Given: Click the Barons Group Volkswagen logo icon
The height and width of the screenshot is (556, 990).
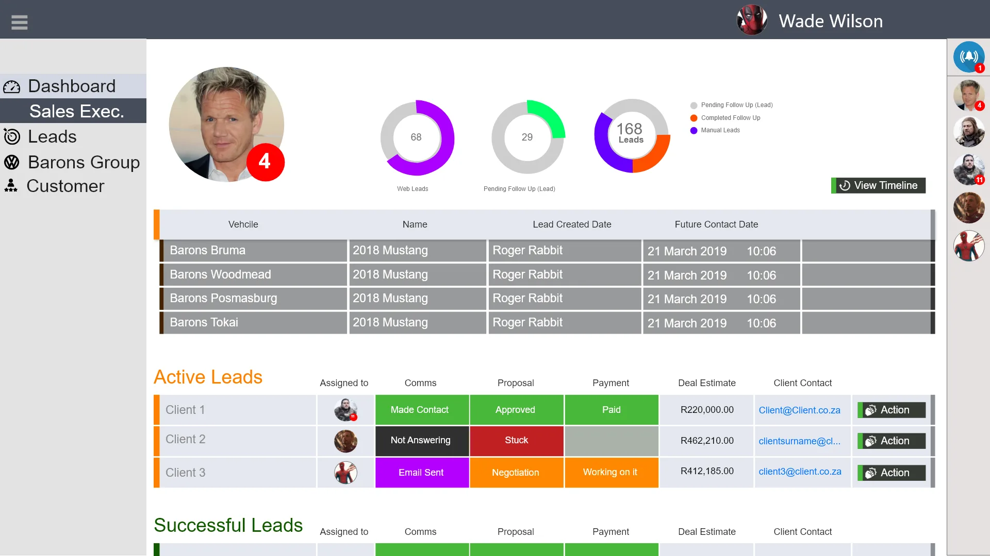Looking at the screenshot, I should (12, 162).
